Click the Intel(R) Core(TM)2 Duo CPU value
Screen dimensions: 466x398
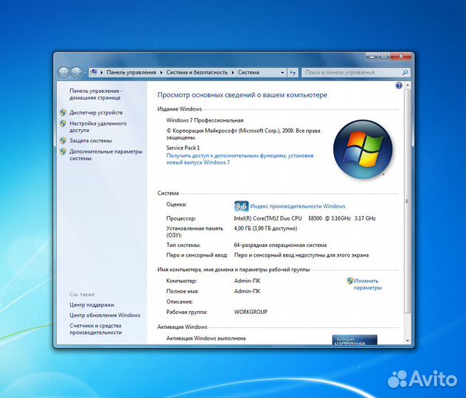coord(305,218)
